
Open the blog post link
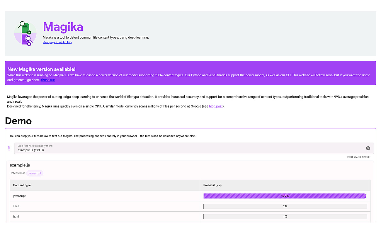click(x=216, y=106)
